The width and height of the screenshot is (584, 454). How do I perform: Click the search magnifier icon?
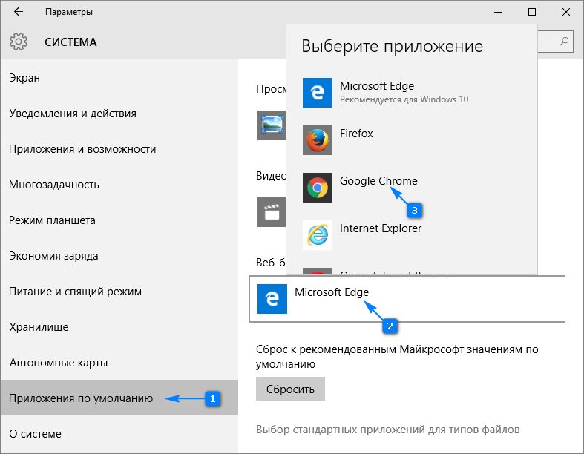coord(565,41)
